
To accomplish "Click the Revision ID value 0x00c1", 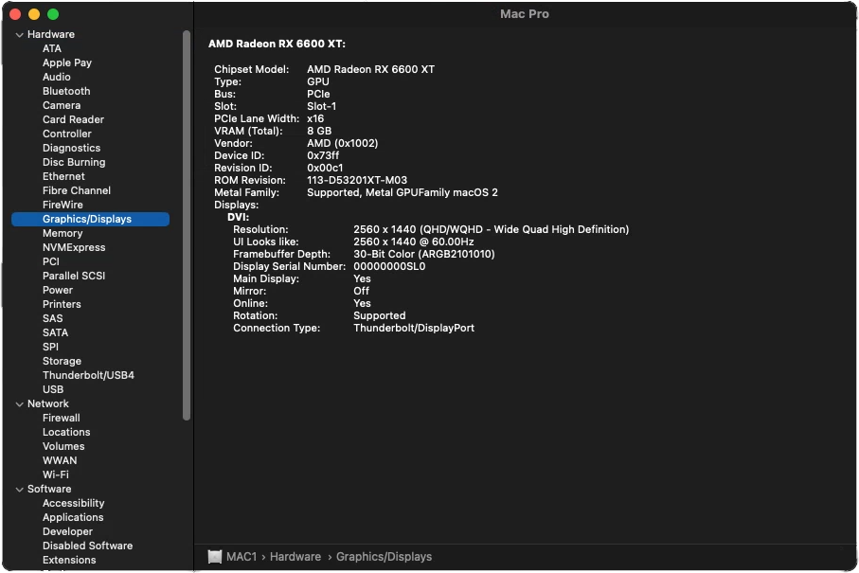I will (x=325, y=169).
